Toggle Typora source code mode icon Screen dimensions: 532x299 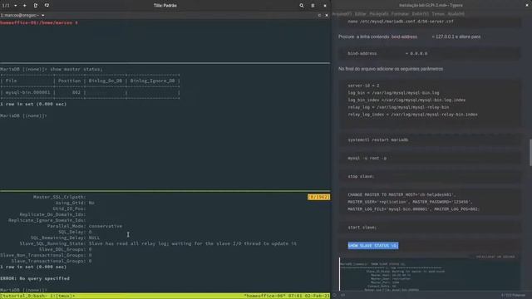(x=342, y=296)
